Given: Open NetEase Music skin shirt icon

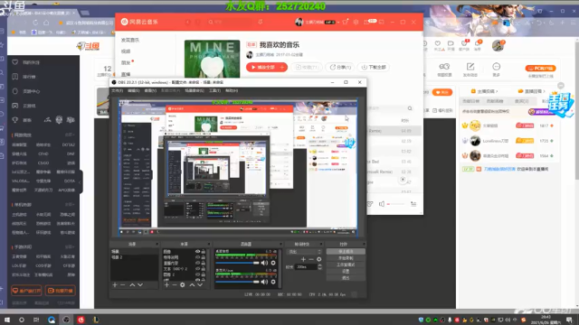Looking at the screenshot, I should click(346, 22).
